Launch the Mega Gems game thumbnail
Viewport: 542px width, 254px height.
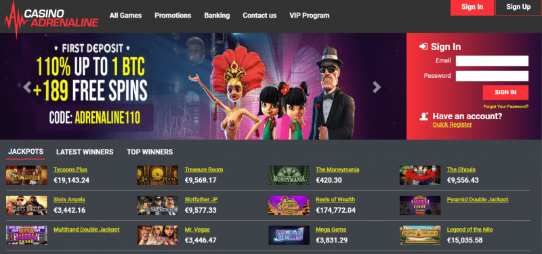(289, 235)
